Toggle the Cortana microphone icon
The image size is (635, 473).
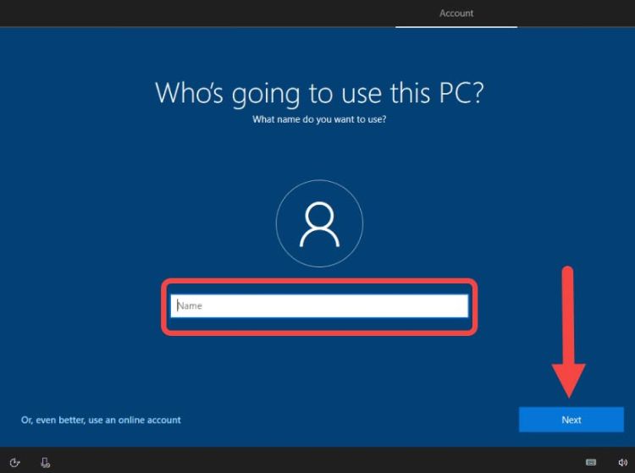(x=45, y=463)
